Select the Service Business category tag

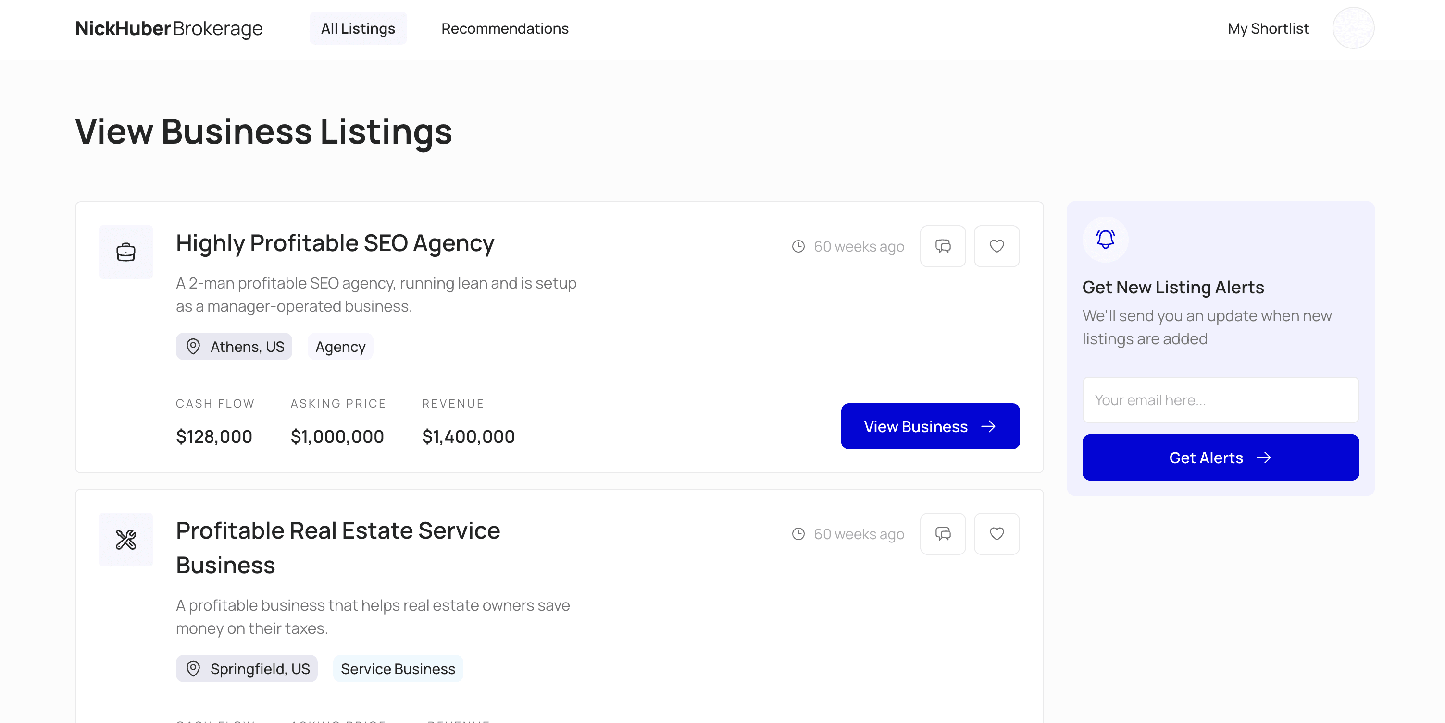click(x=399, y=669)
